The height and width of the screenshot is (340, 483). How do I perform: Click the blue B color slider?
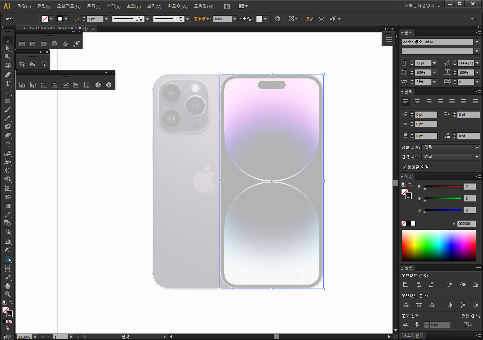[x=443, y=210]
